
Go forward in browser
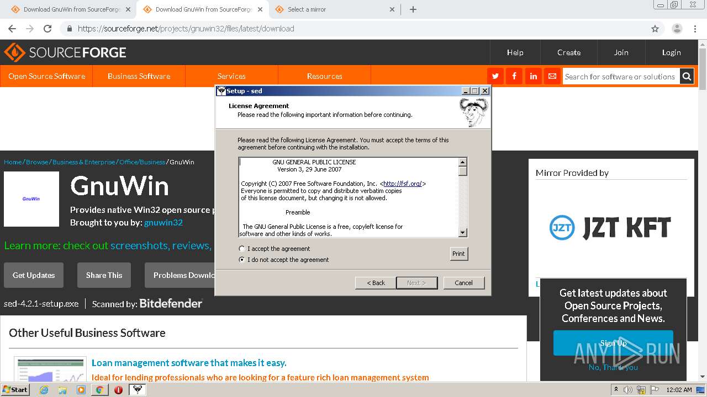[x=30, y=29]
